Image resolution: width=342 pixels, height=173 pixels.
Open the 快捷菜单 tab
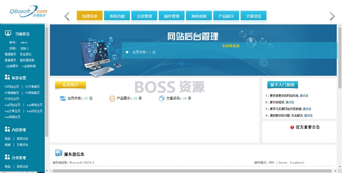click(90, 16)
